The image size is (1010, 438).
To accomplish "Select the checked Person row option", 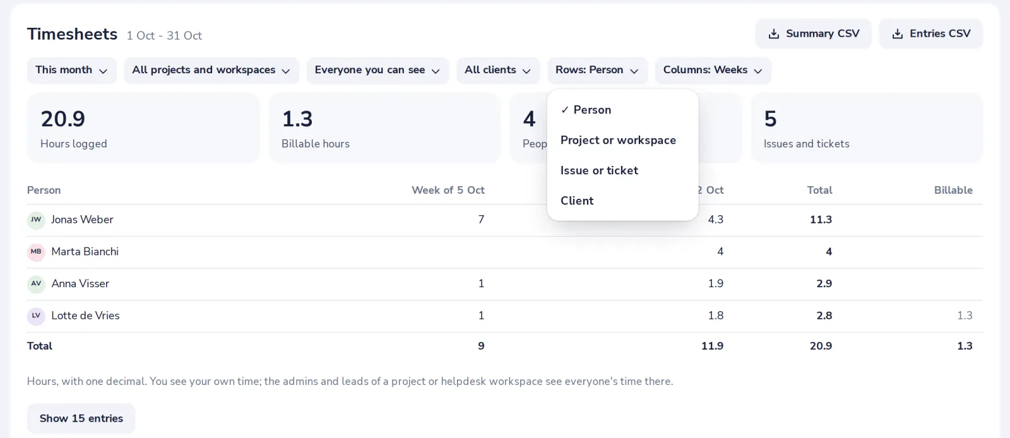I will pyautogui.click(x=622, y=110).
